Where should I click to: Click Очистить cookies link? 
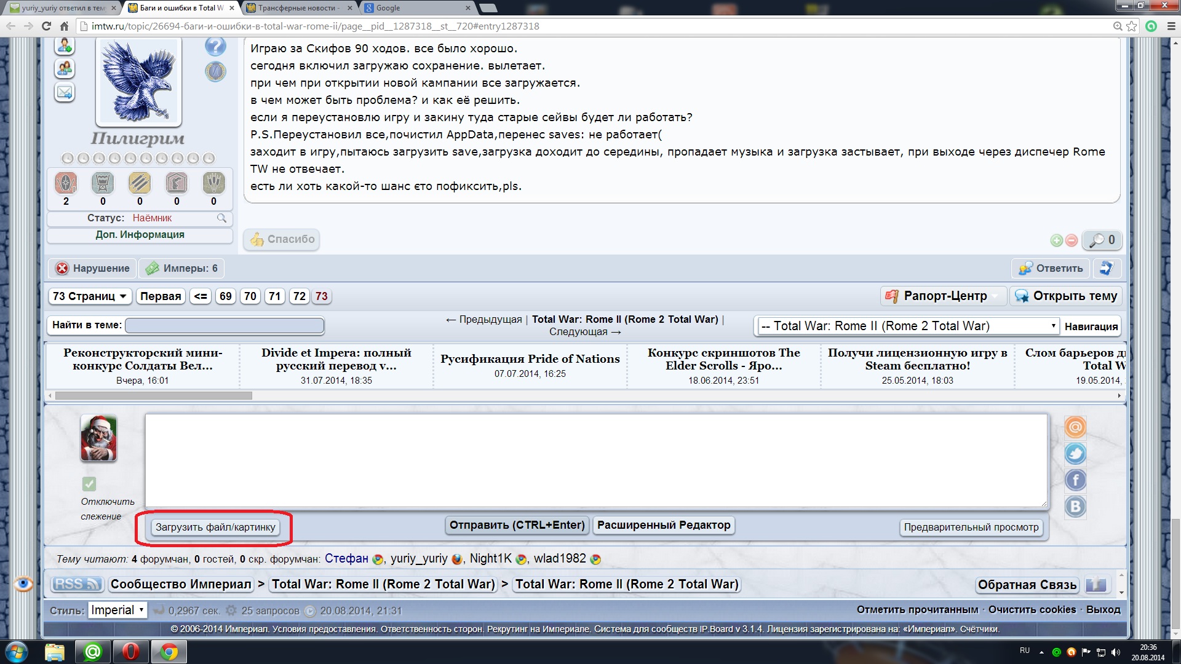(x=1032, y=610)
